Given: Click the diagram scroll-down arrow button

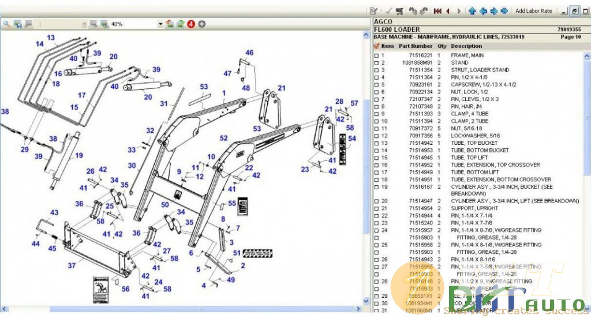Looking at the screenshot, I should tap(366, 301).
